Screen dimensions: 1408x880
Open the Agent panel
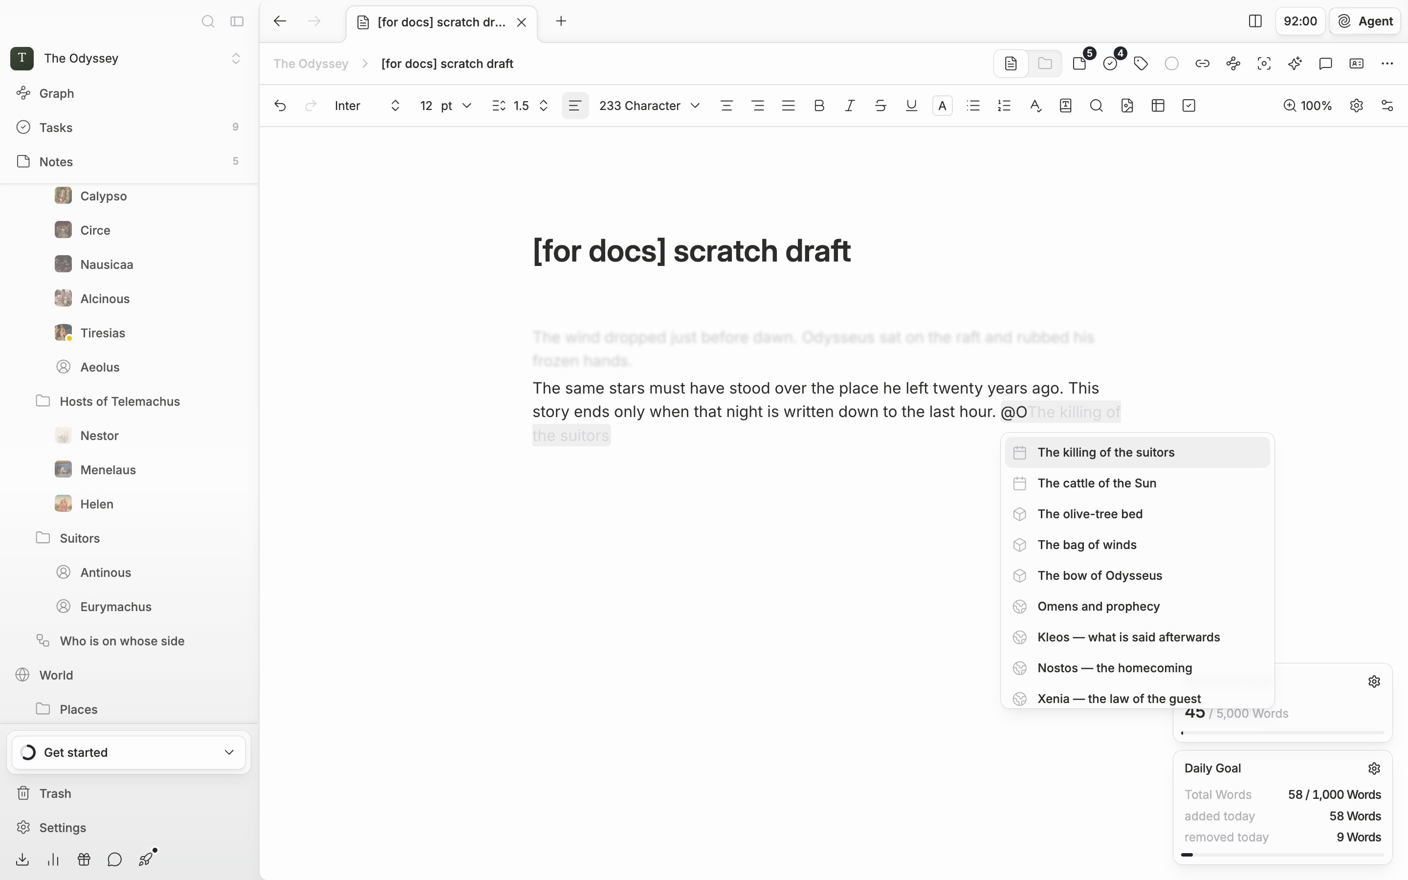coord(1364,22)
